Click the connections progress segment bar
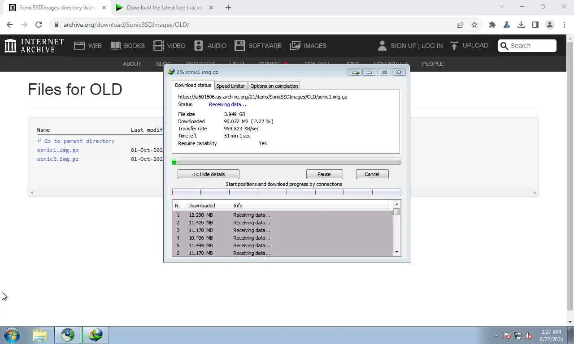574x344 pixels. point(287,192)
